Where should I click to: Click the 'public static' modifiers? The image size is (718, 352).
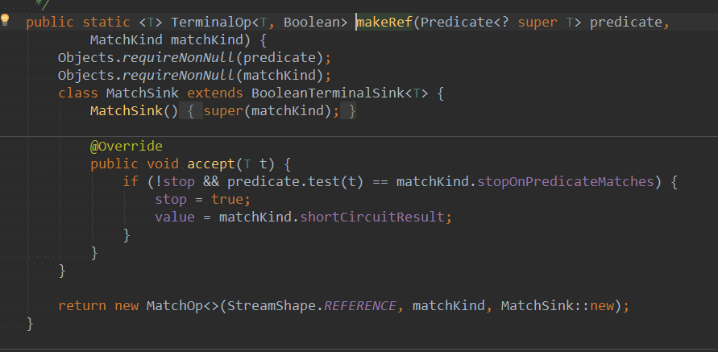78,22
